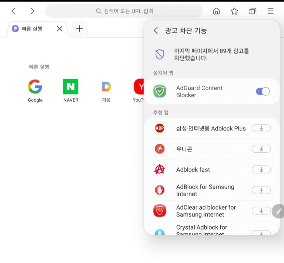This screenshot has width=284, height=263.
Task: Disable the AdGuard Content Blocker toggle
Action: click(263, 91)
